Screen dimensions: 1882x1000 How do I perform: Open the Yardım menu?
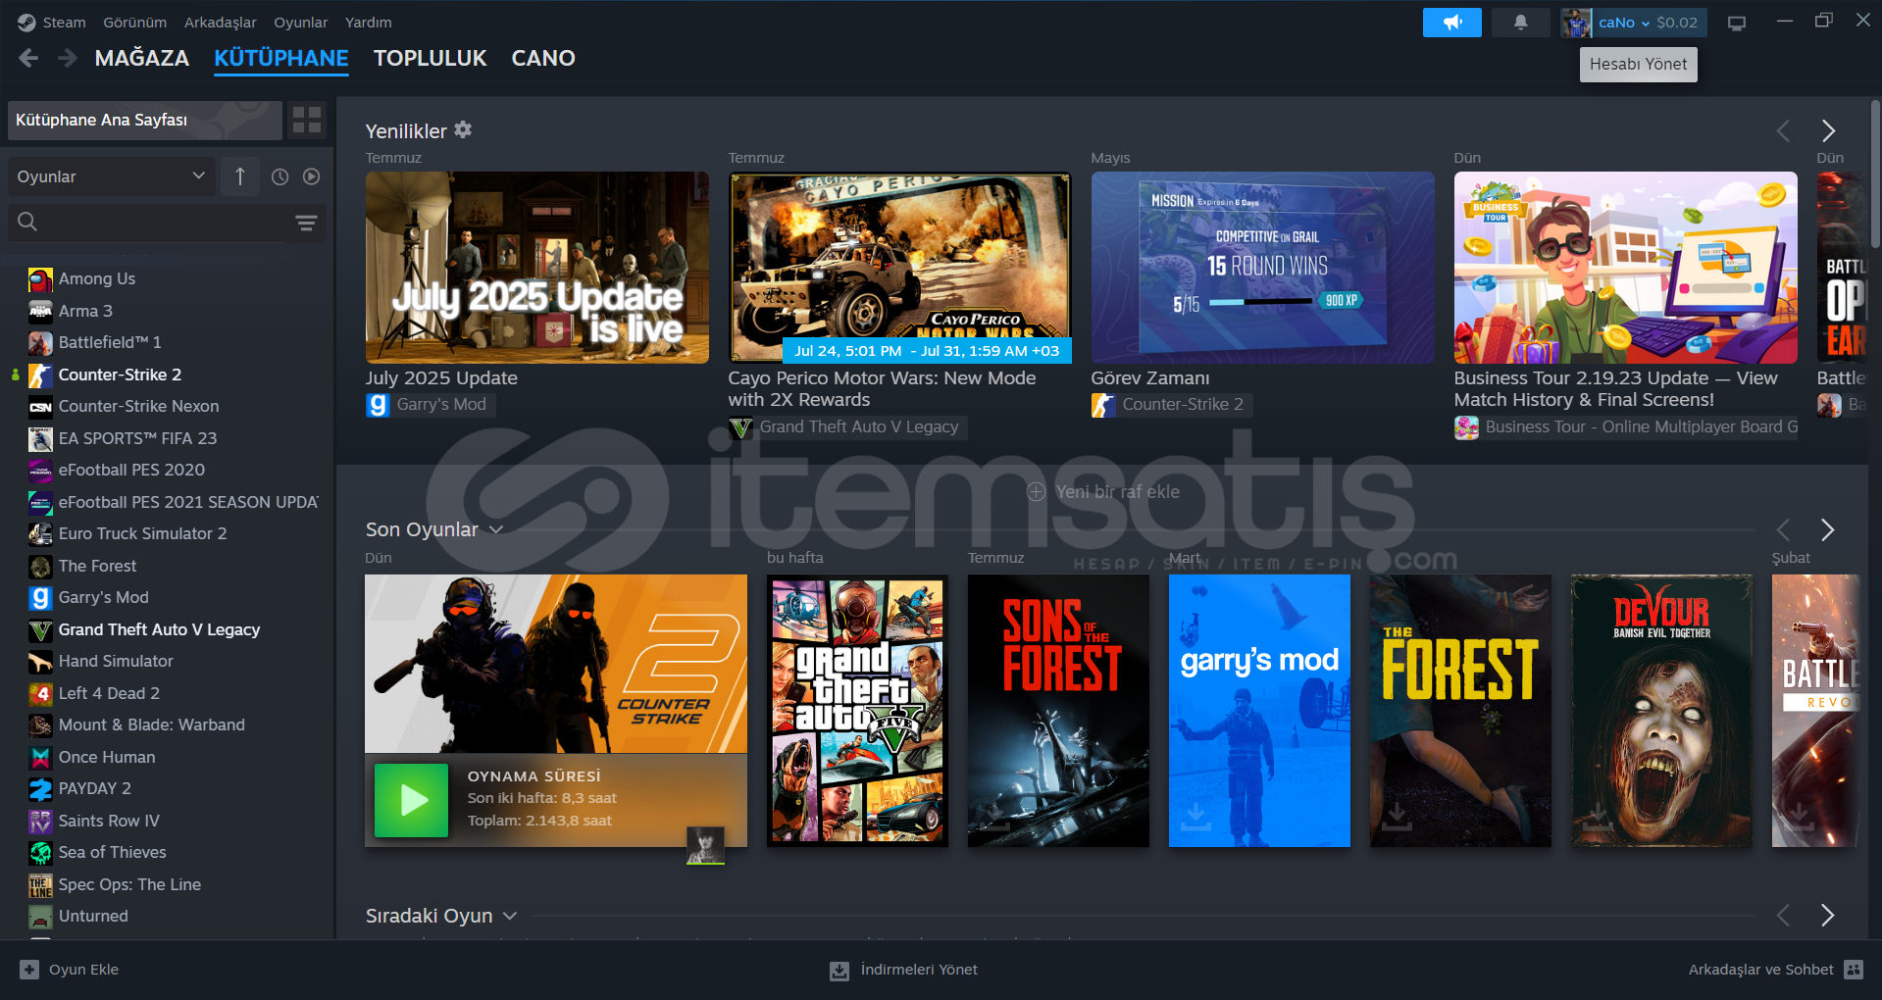[369, 23]
